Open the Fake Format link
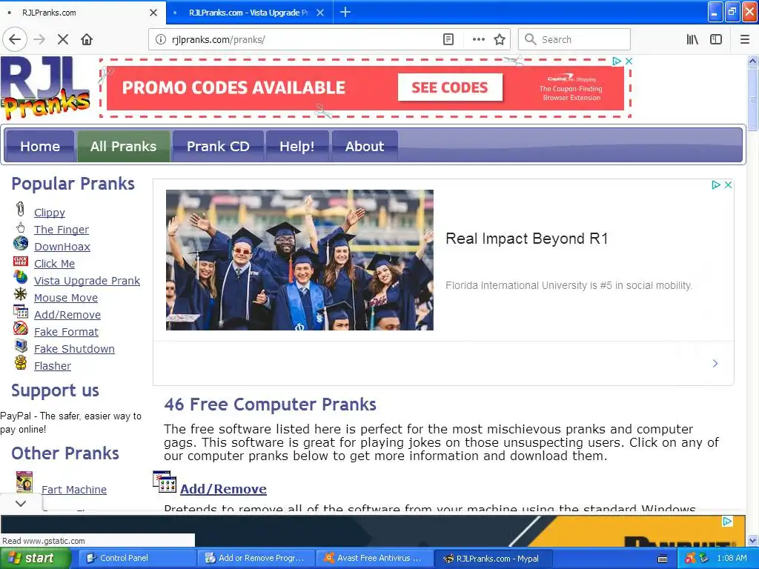This screenshot has height=569, width=759. (66, 332)
